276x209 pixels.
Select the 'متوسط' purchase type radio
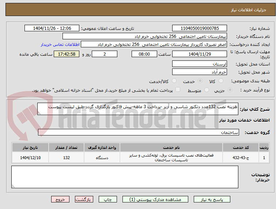coord(207,90)
